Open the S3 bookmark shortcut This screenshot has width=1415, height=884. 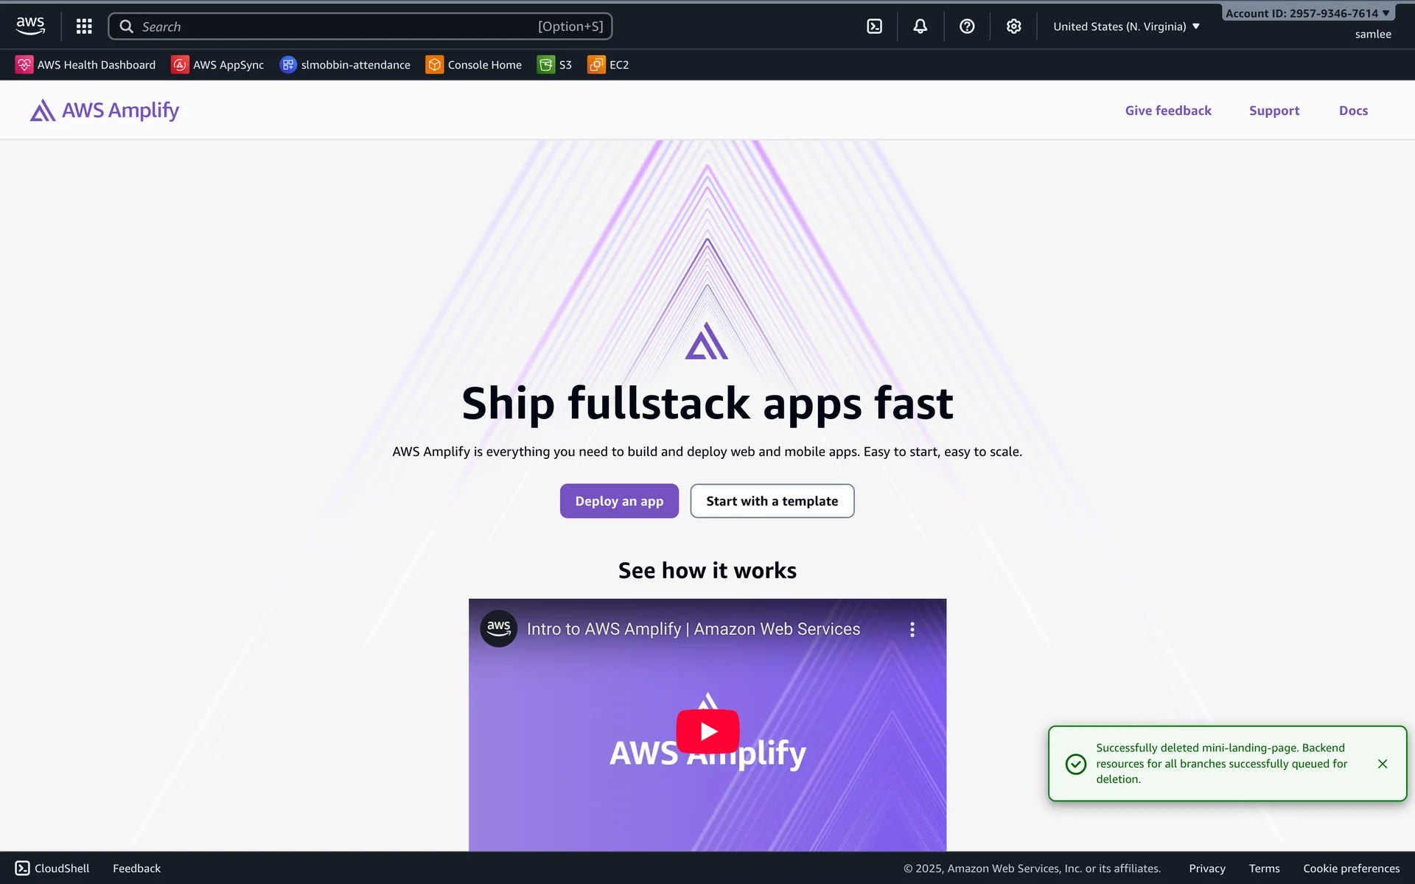pyautogui.click(x=554, y=65)
